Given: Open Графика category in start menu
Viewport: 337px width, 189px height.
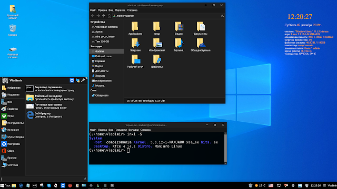Looking at the screenshot, I should [x=13, y=109].
